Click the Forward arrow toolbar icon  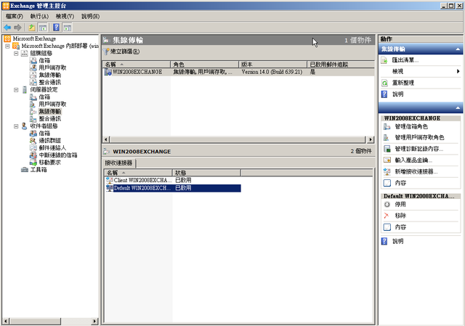click(17, 28)
